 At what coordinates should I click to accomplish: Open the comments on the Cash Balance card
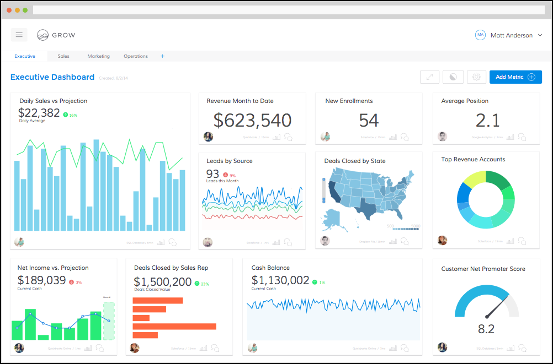[405, 349]
